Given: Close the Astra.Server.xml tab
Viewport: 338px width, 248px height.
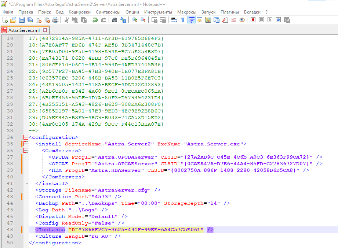Looking at the screenshot, I should click(45, 30).
